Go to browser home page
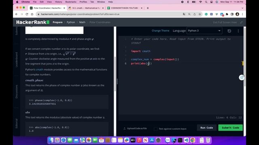Viewport: 259px width, 145px height. point(32,14)
